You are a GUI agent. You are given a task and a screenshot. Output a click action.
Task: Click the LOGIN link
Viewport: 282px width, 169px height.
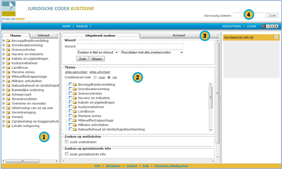[x=251, y=26]
